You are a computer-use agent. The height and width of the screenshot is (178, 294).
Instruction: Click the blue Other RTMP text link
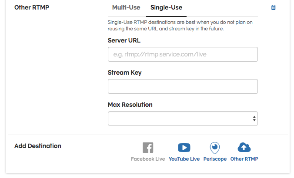coord(244,159)
